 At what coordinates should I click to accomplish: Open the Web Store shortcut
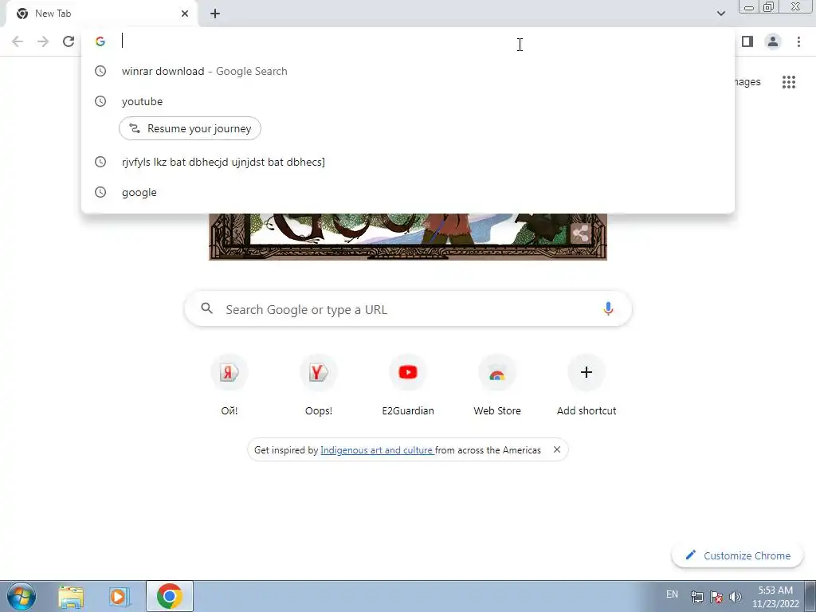[497, 385]
